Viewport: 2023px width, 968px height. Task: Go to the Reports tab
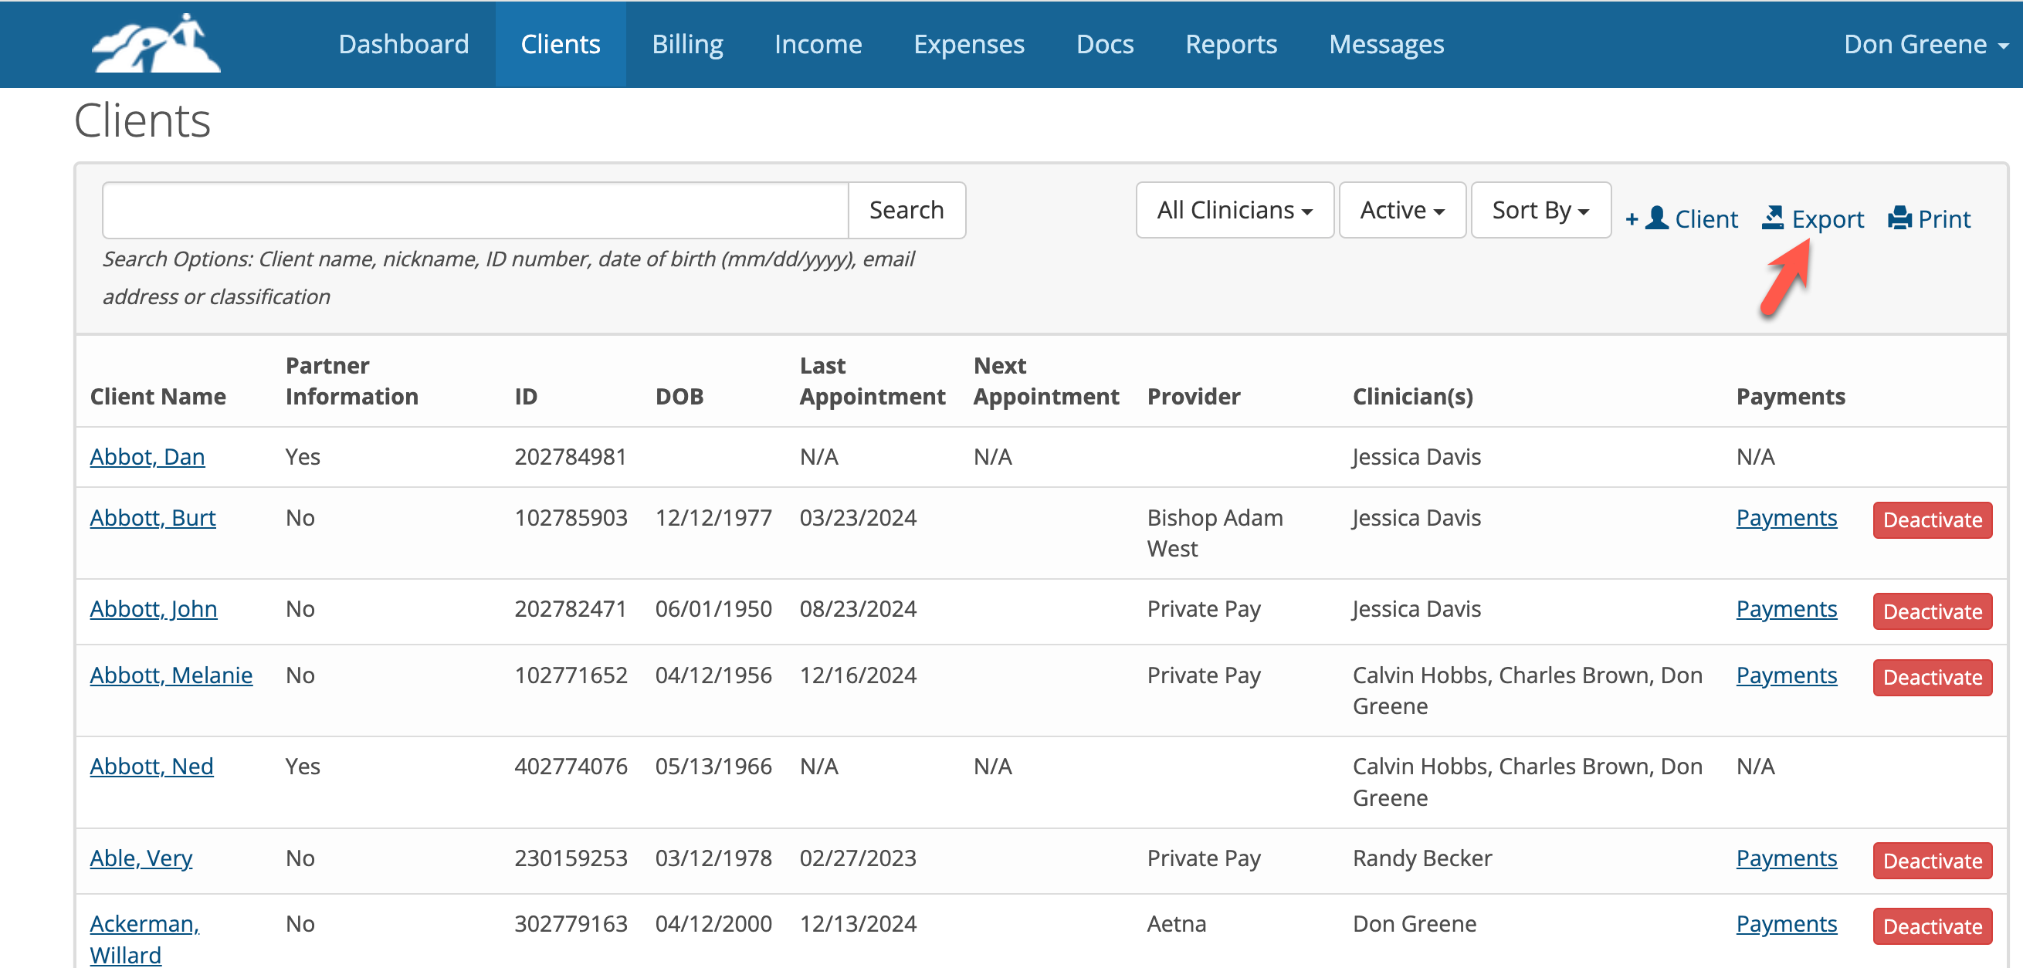coord(1231,44)
